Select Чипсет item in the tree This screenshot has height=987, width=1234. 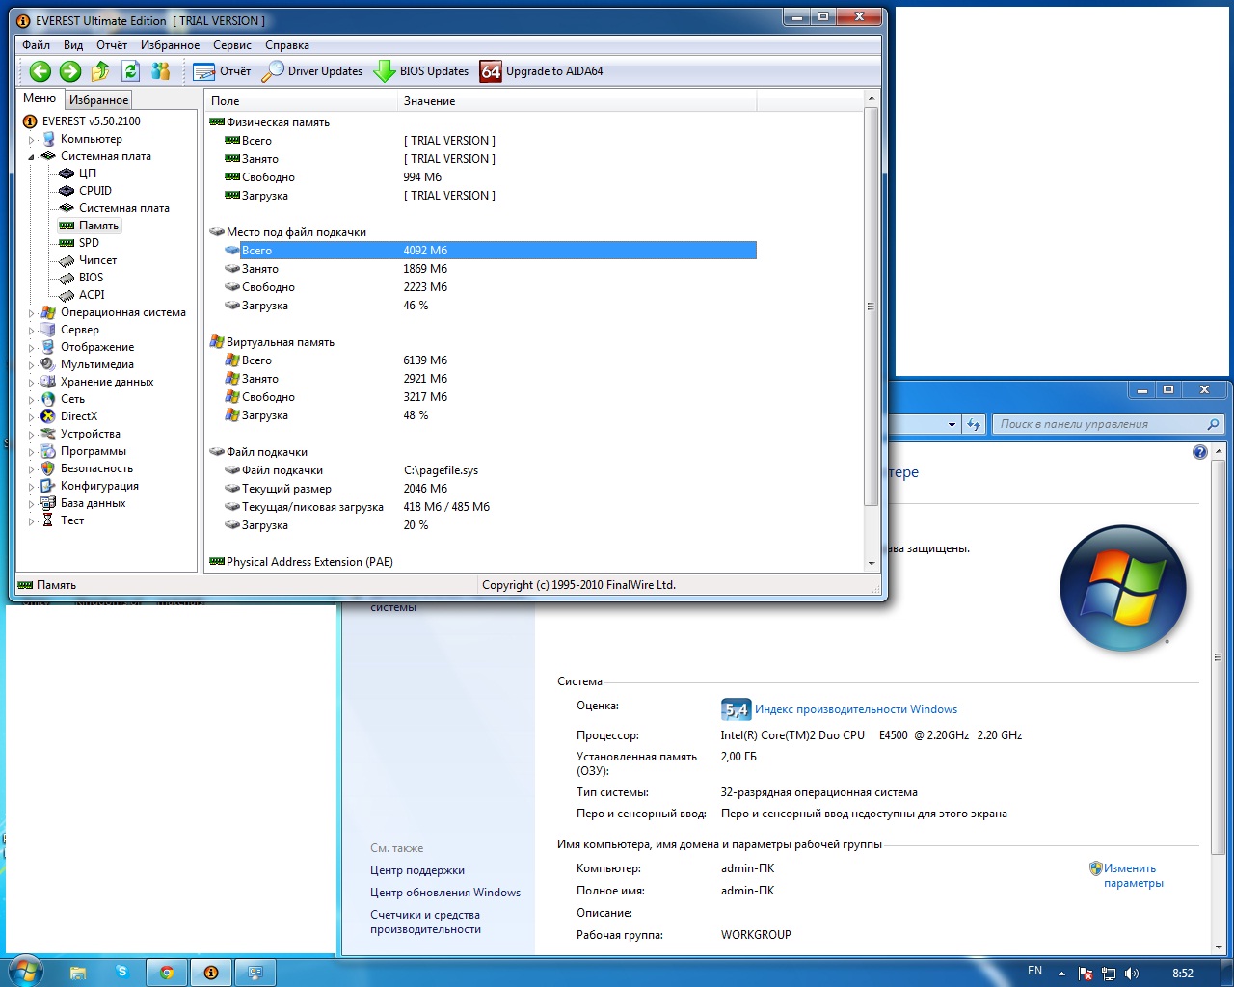click(97, 260)
